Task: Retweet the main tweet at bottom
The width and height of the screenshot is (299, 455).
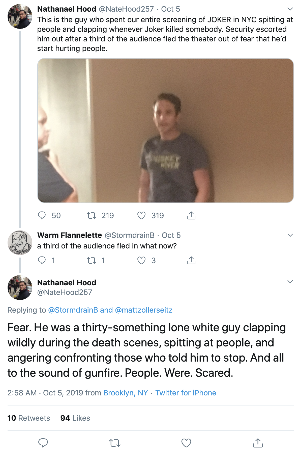Action: coord(115,443)
